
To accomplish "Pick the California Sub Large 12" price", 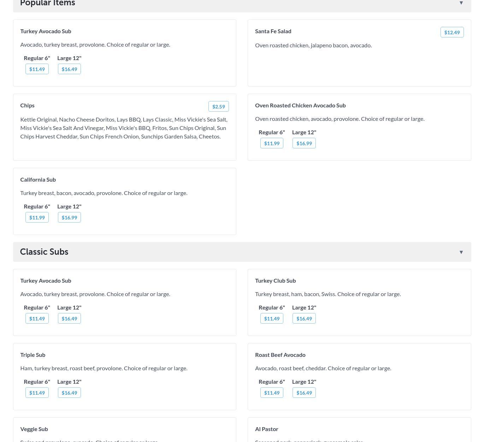I will pos(69,217).
